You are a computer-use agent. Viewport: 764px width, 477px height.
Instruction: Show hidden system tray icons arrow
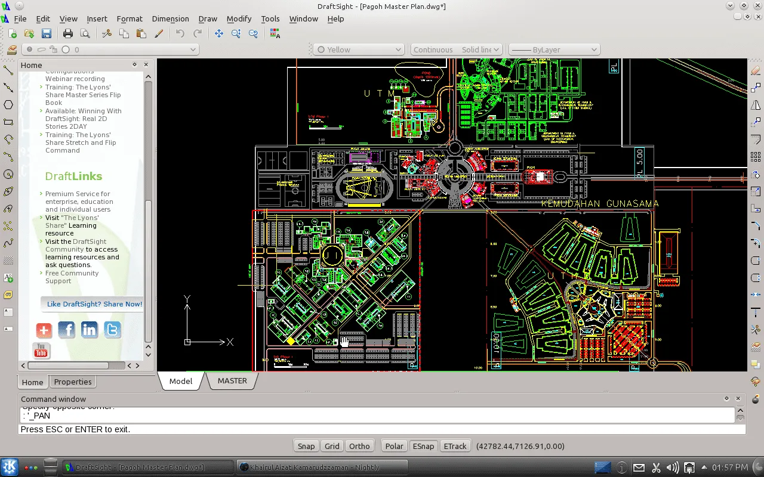click(704, 467)
